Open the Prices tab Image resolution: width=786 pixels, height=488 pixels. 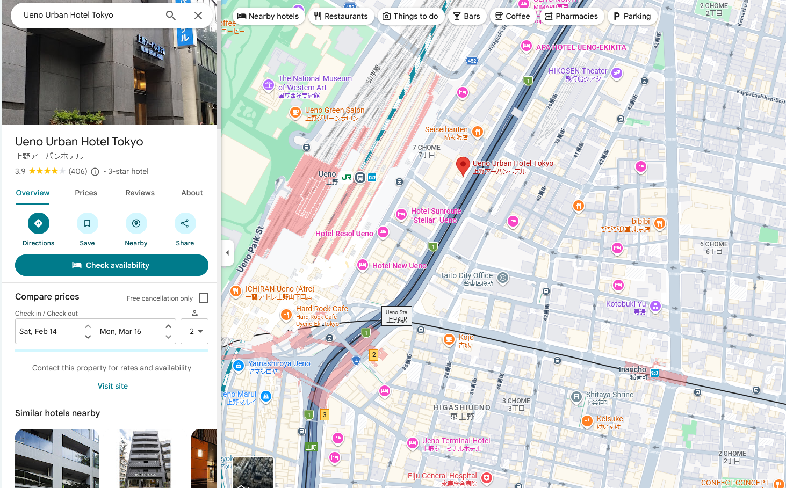[x=86, y=193]
